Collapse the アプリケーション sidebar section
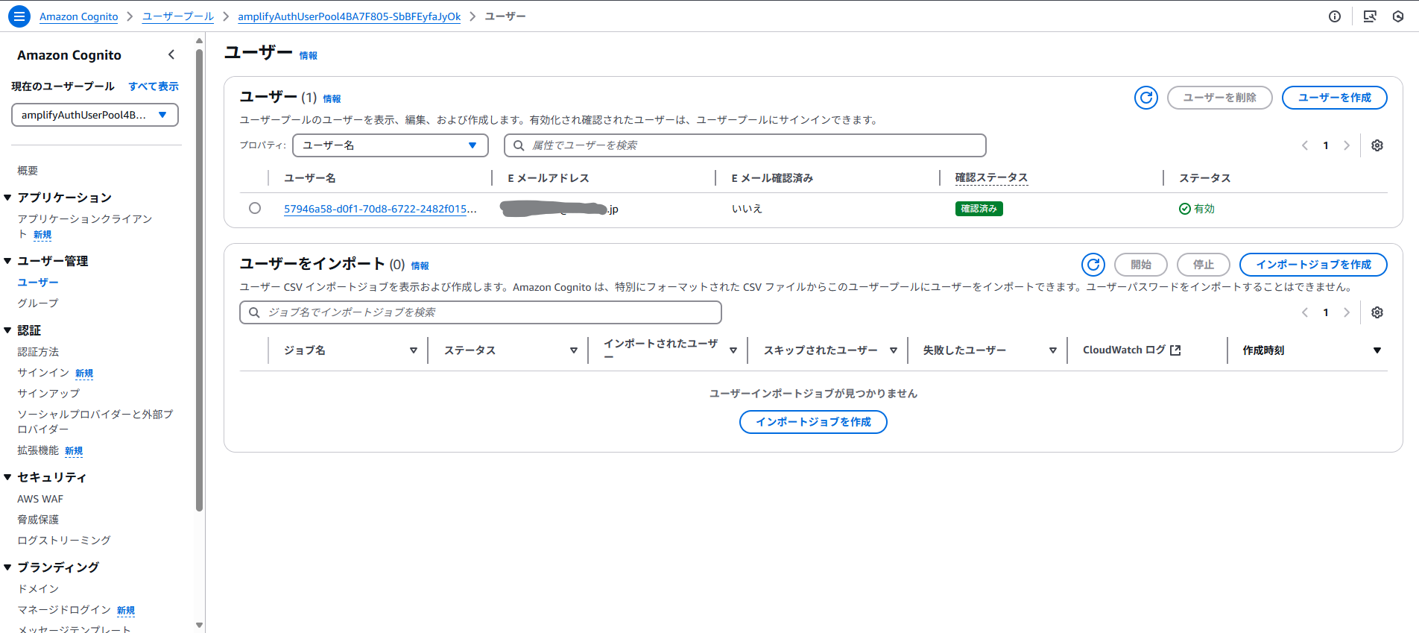 click(7, 198)
